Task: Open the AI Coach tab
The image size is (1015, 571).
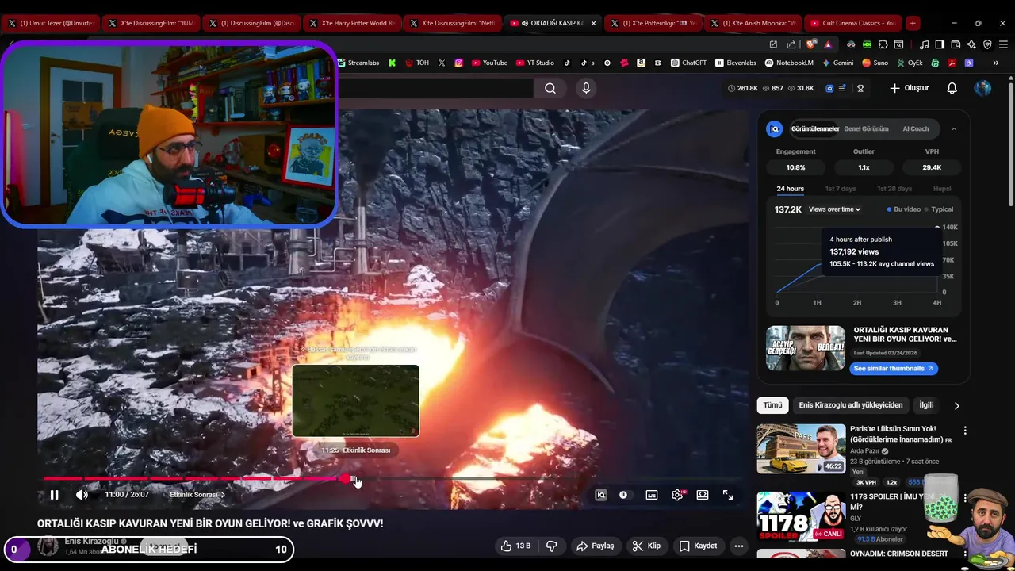Action: click(916, 128)
